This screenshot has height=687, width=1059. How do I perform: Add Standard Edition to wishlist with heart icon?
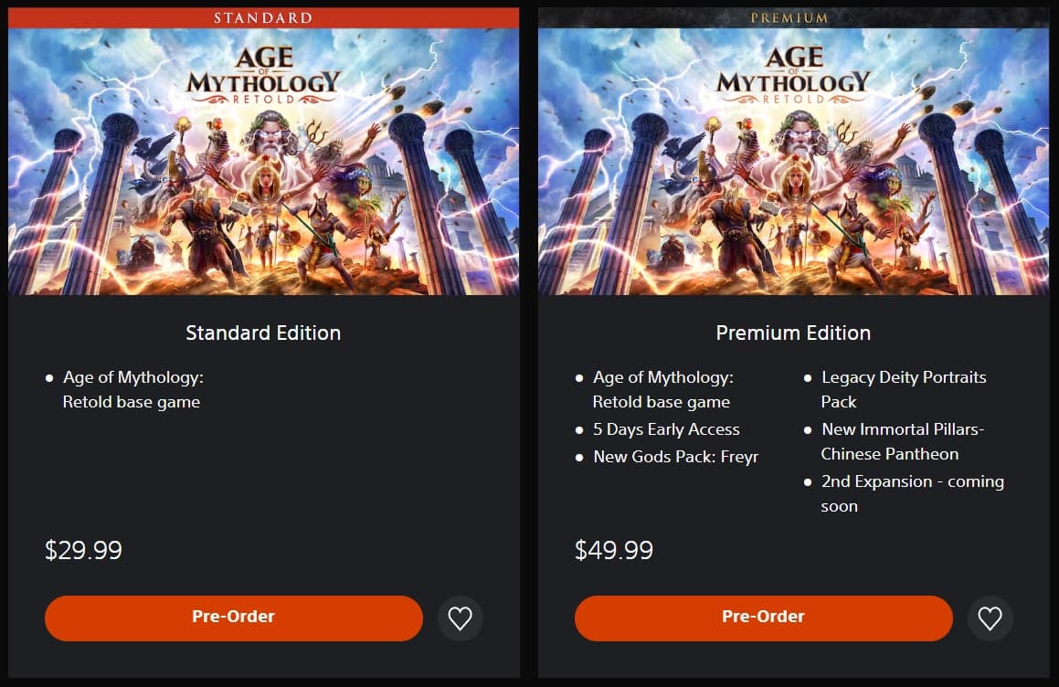point(460,618)
